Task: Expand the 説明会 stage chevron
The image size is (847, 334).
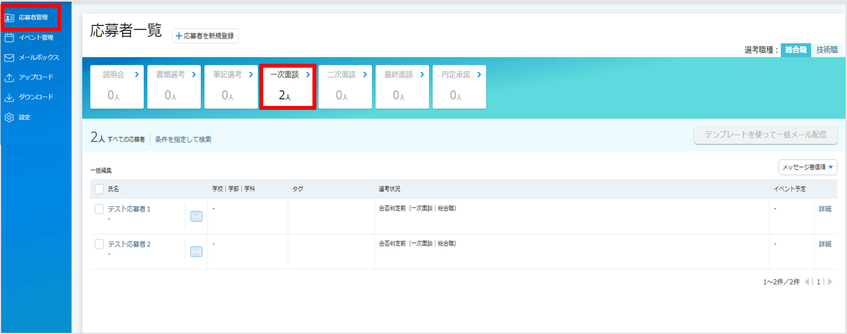Action: [137, 75]
